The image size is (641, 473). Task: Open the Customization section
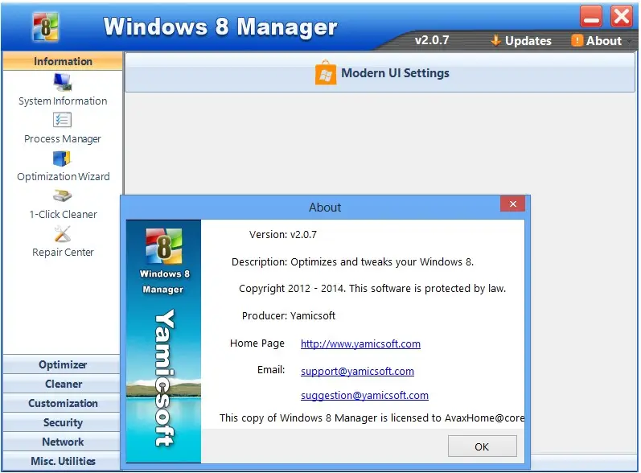(x=62, y=403)
